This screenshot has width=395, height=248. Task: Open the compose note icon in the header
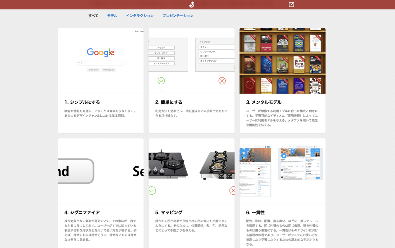(x=292, y=4)
